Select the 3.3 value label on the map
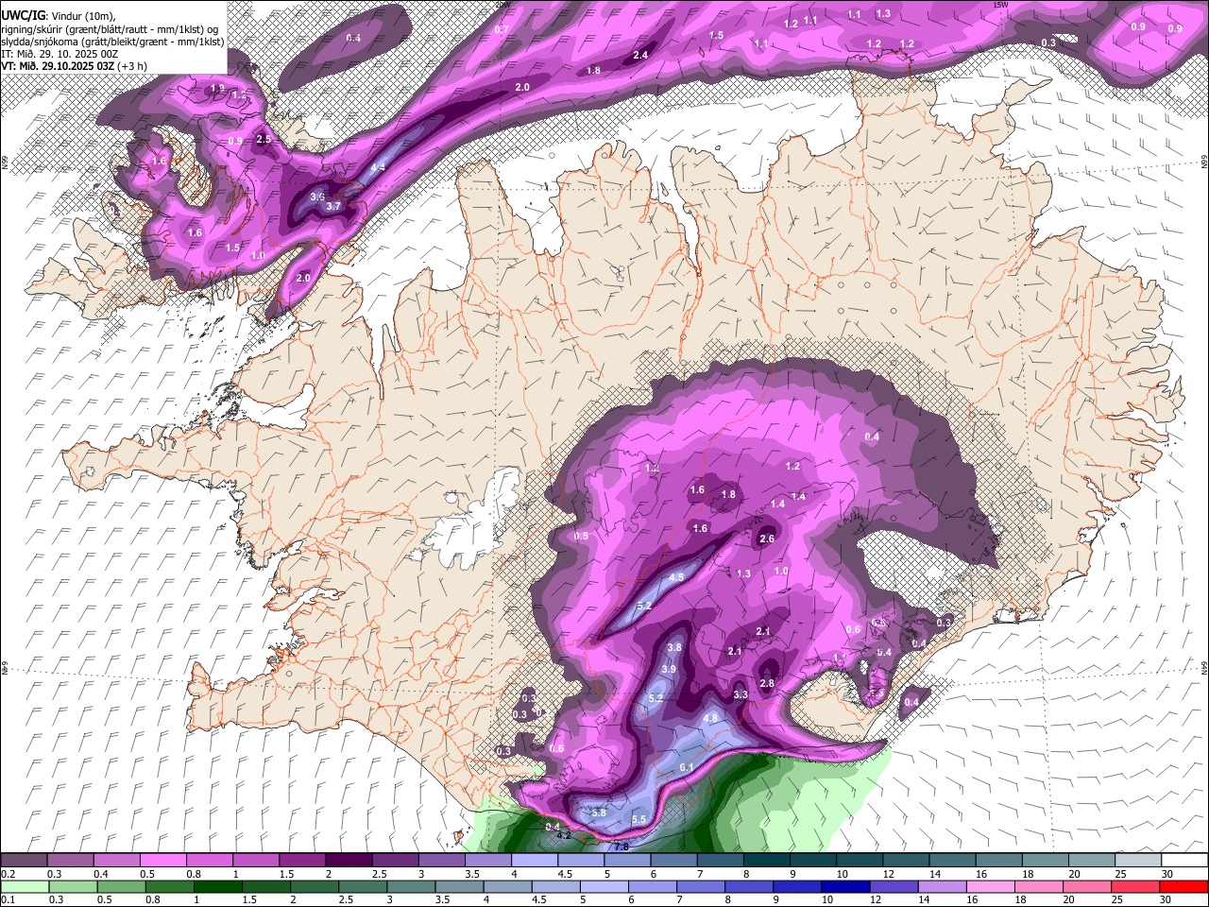Image resolution: width=1209 pixels, height=907 pixels. coord(741,694)
